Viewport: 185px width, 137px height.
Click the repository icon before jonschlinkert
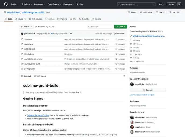click(5, 12)
